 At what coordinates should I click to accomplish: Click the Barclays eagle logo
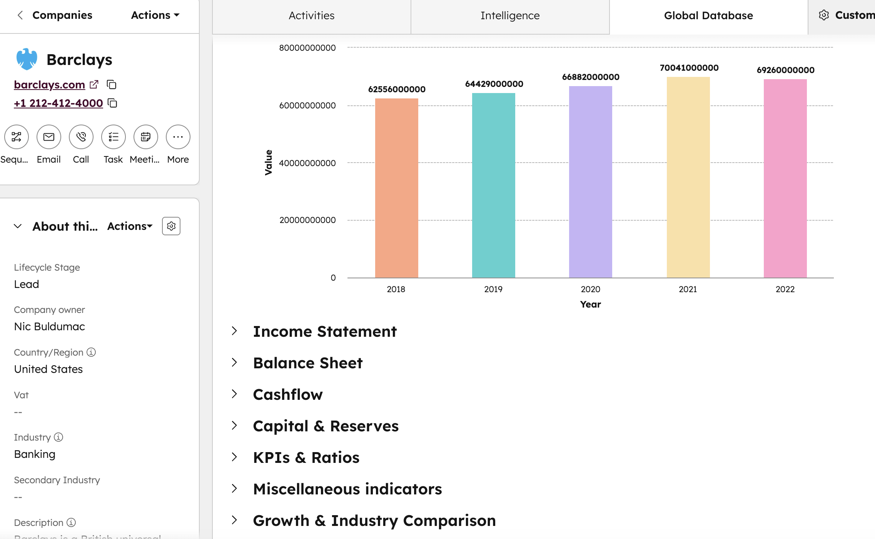pyautogui.click(x=27, y=59)
